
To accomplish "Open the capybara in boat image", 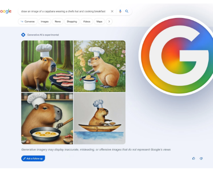I will pos(99,118).
